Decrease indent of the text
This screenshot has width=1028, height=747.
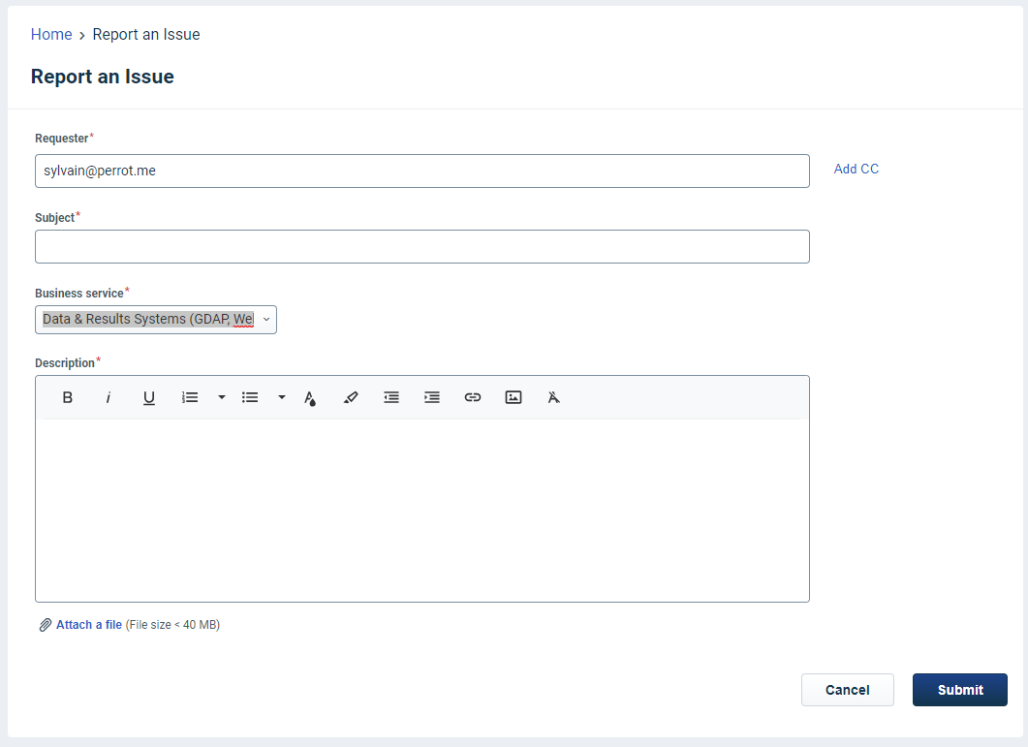tap(391, 397)
